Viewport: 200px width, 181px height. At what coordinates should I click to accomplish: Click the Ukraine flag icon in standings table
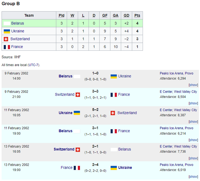[6, 31]
